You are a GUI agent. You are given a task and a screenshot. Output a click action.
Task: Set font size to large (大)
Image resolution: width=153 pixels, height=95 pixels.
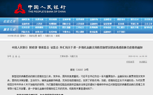point(13,56)
